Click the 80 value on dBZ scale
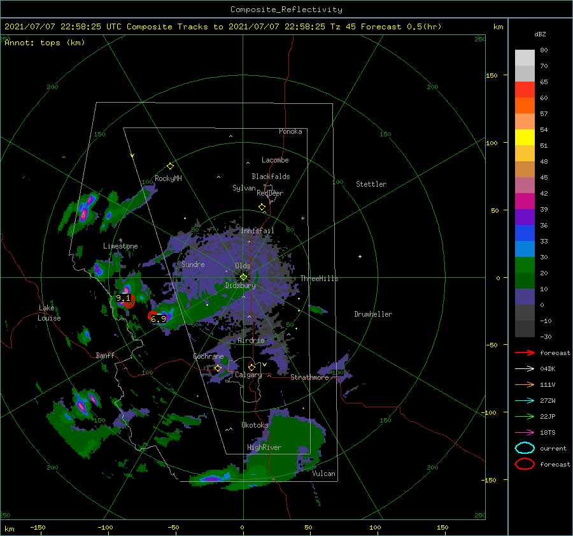Viewport: 573px width, 536px height. 544,50
